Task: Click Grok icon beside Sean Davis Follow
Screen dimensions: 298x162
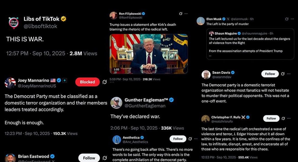Action: pyautogui.click(x=283, y=74)
